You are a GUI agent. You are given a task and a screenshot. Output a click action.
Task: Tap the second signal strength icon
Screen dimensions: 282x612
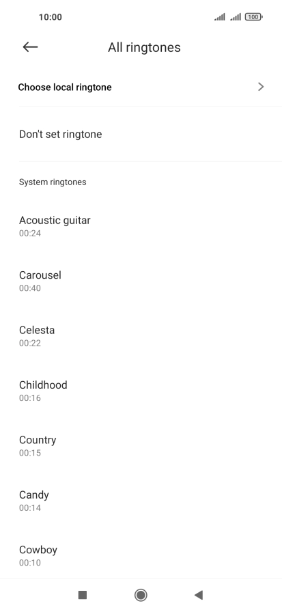point(235,17)
